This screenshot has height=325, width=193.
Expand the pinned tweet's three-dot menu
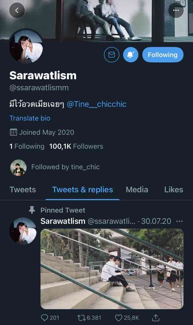[x=179, y=221]
